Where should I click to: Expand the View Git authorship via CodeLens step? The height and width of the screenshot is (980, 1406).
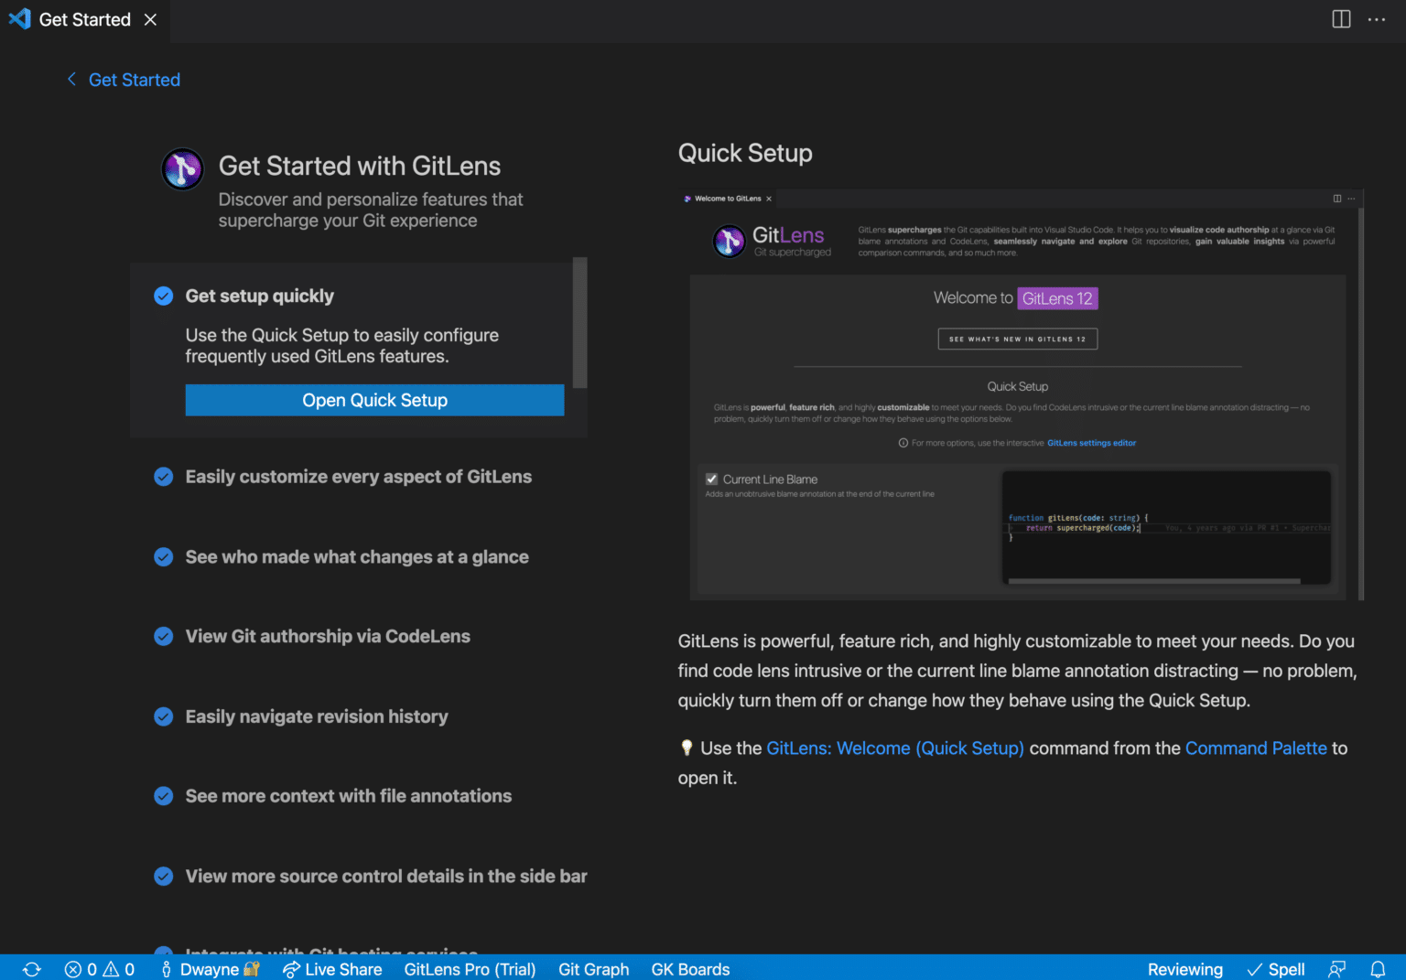[x=328, y=636]
